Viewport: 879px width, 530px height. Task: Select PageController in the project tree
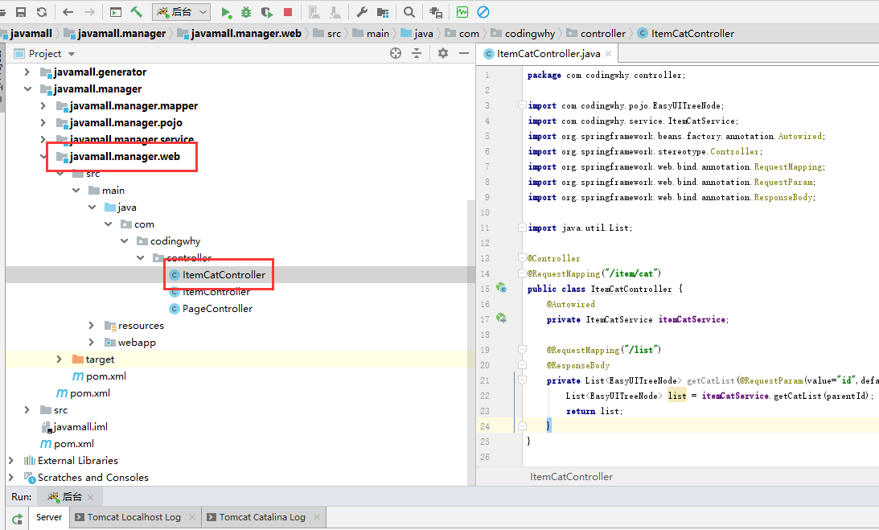217,309
